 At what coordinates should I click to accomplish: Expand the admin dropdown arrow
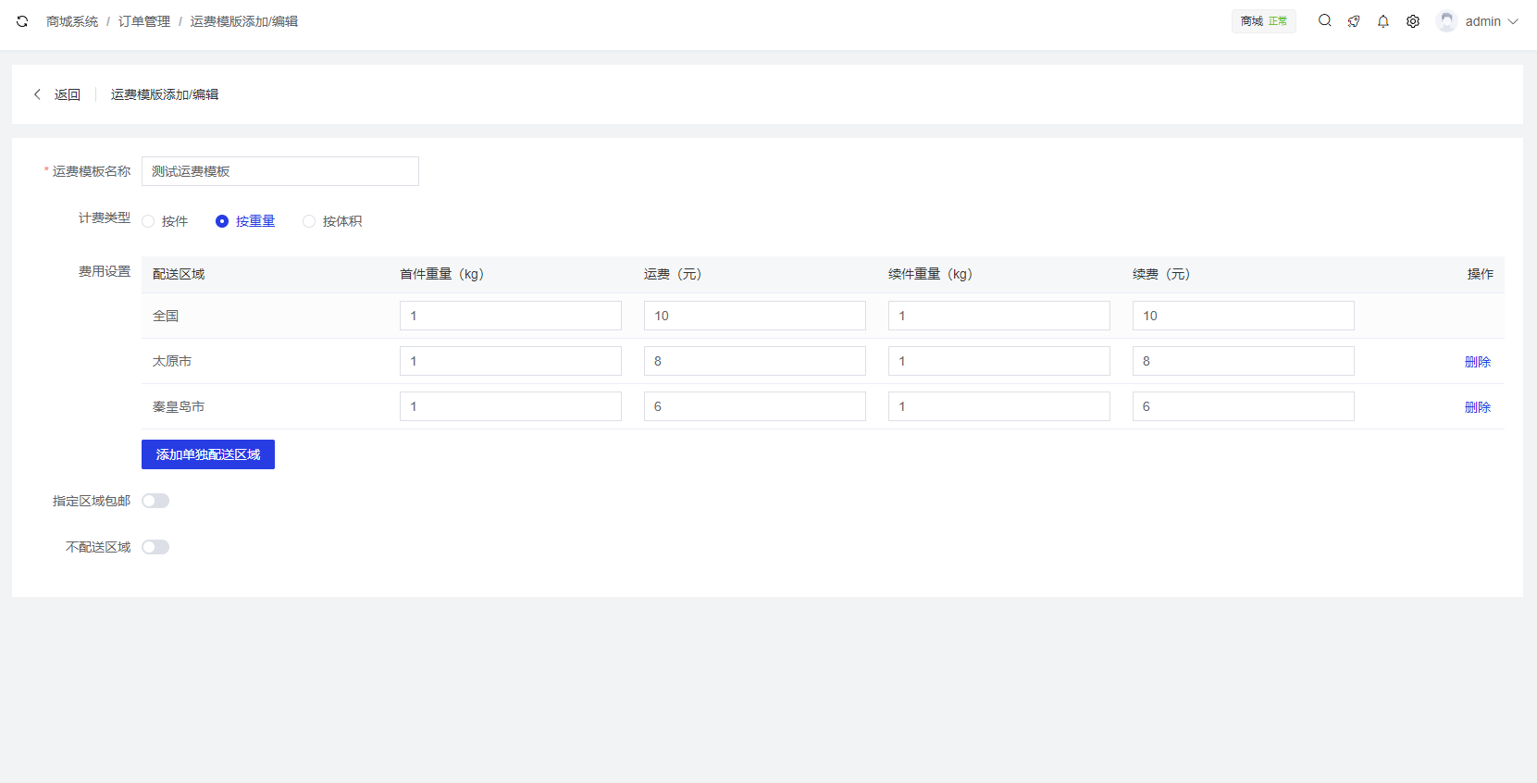pos(1513,21)
